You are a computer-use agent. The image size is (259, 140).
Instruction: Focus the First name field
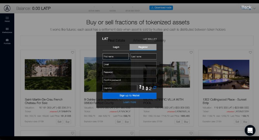(x=116, y=56)
